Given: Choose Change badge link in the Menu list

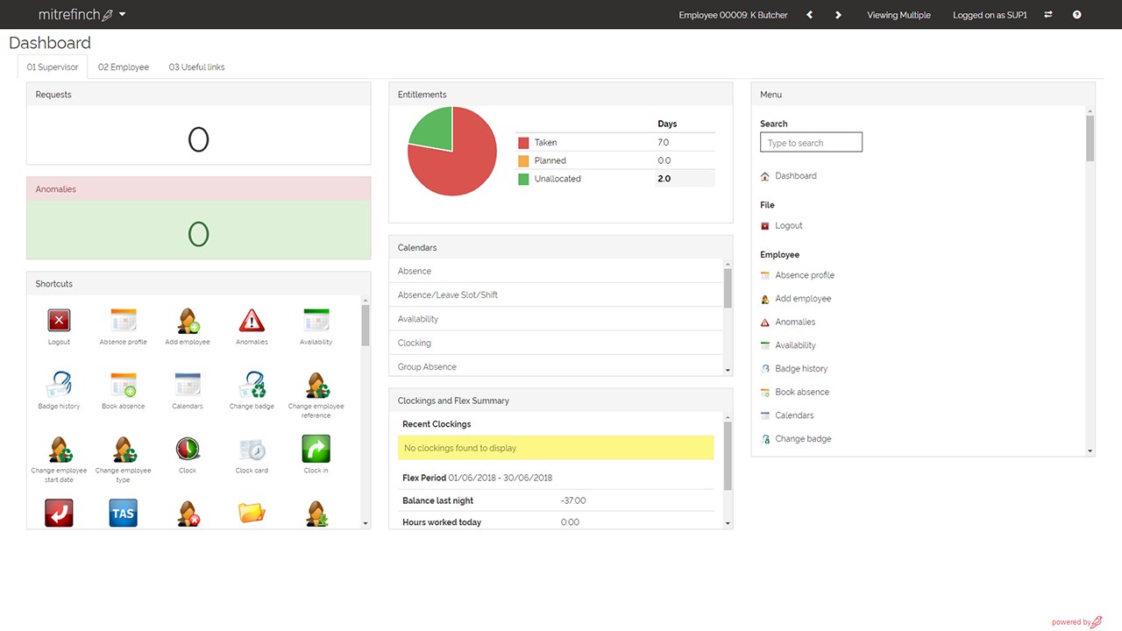Looking at the screenshot, I should tap(802, 439).
